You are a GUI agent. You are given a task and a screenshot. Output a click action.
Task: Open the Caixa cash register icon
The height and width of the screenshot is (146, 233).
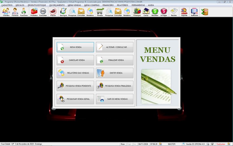(146, 12)
